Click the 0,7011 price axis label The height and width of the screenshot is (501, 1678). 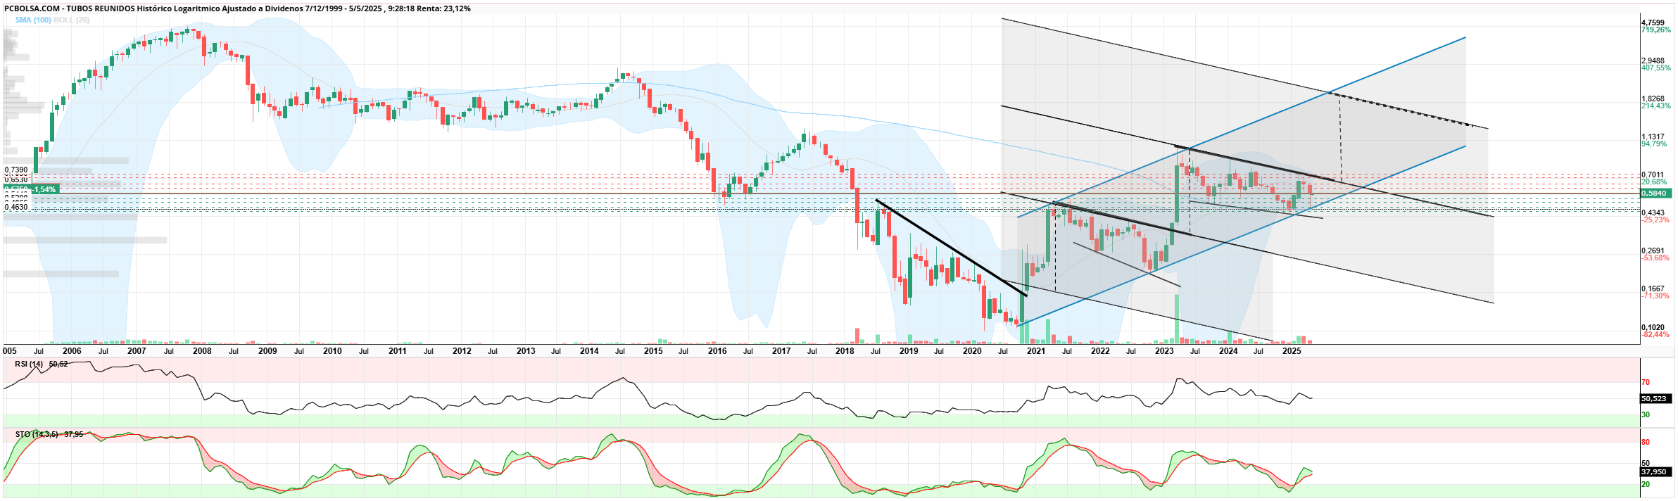coord(1653,175)
